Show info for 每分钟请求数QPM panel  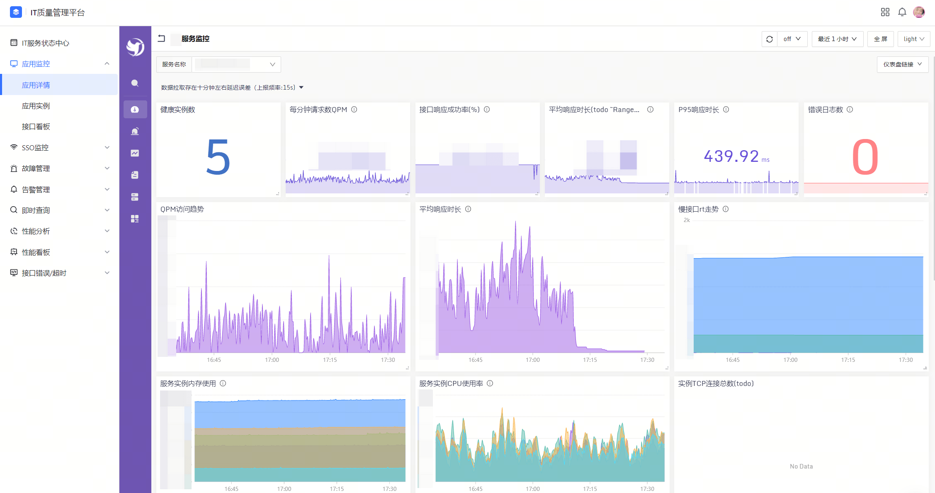point(354,110)
